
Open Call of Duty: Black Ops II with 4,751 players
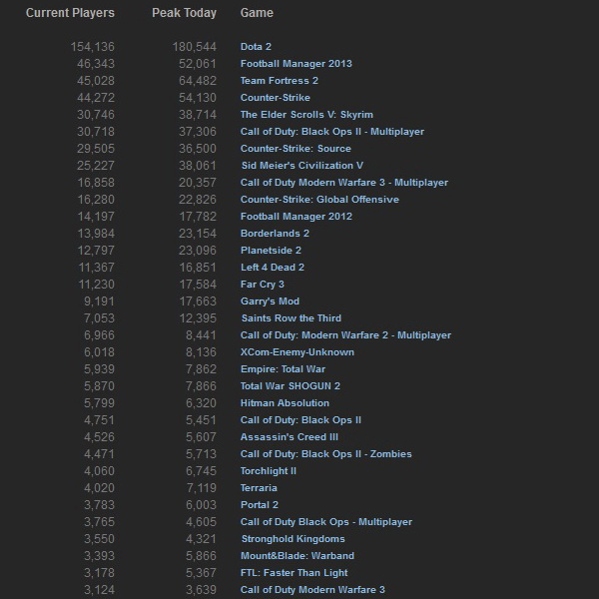[300, 420]
